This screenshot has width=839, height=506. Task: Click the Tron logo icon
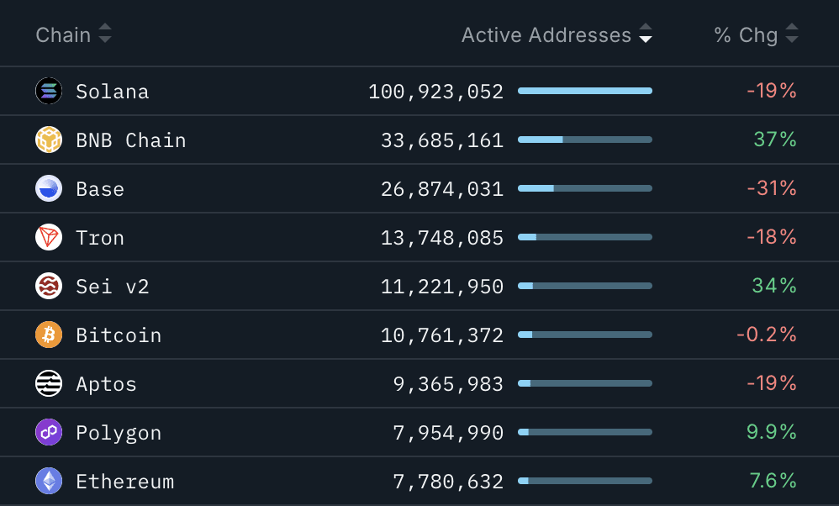[49, 237]
